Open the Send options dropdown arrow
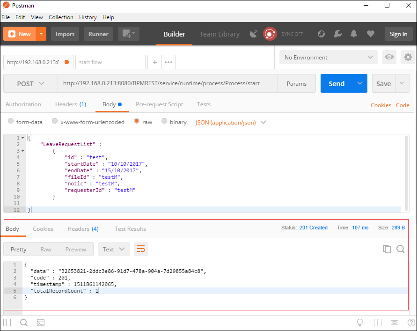The width and height of the screenshot is (417, 331). coord(360,83)
